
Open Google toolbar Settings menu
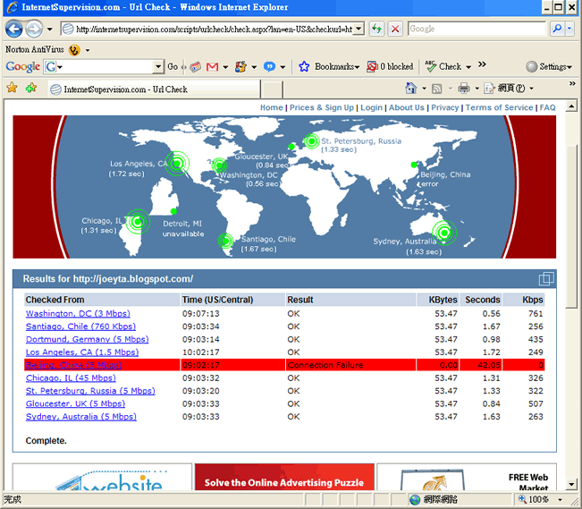[x=549, y=67]
